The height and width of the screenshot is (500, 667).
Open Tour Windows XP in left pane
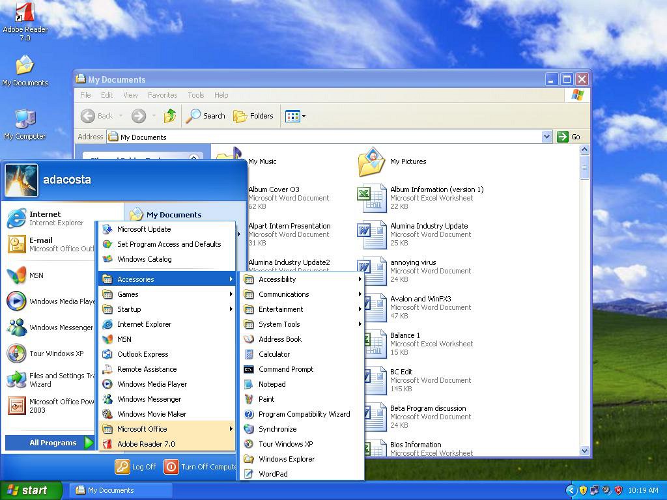click(46, 354)
